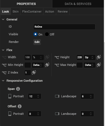Image resolution: width=105 pixels, height=126 pixels.
Task: Click the rotate icon next to Height unit
Action: coord(99,57)
